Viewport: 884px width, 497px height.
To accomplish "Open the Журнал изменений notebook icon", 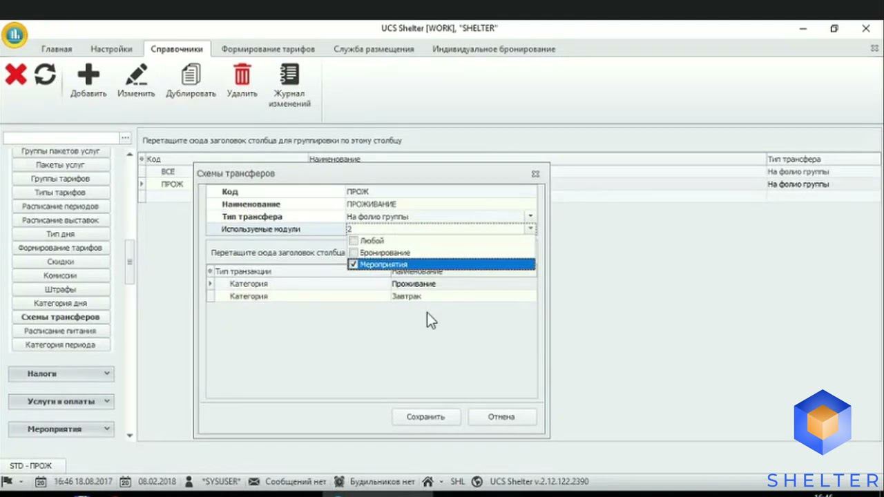I will coord(289,74).
